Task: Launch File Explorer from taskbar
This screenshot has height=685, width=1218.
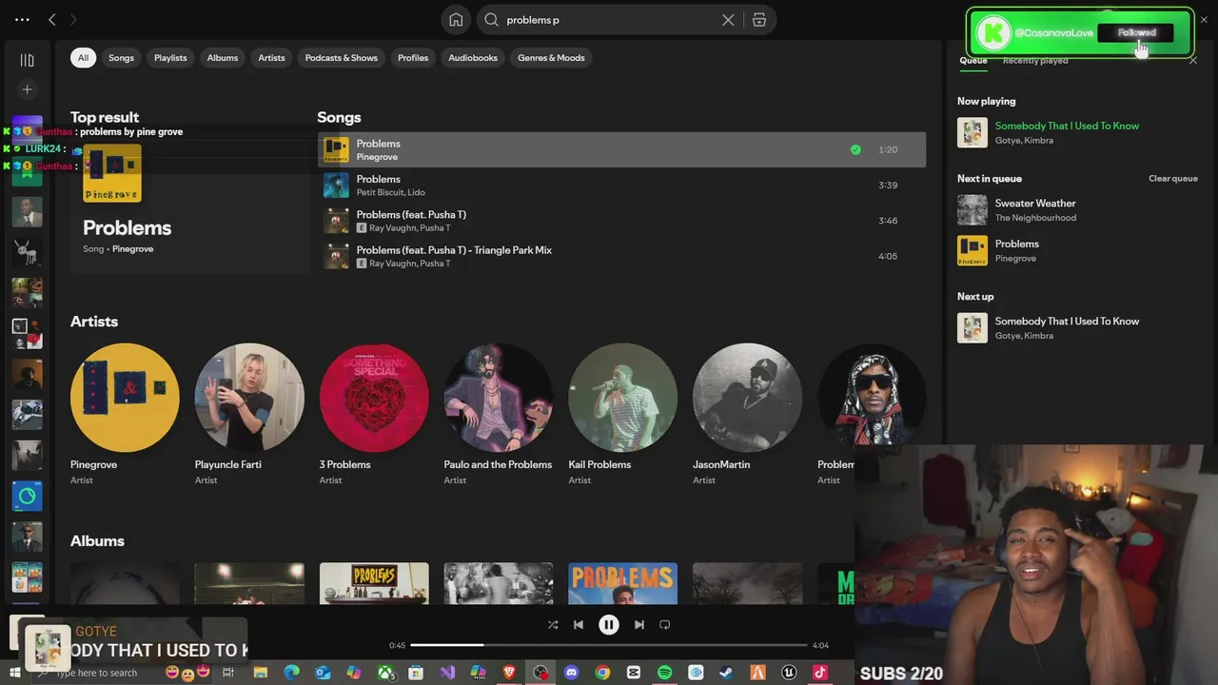Action: click(260, 673)
